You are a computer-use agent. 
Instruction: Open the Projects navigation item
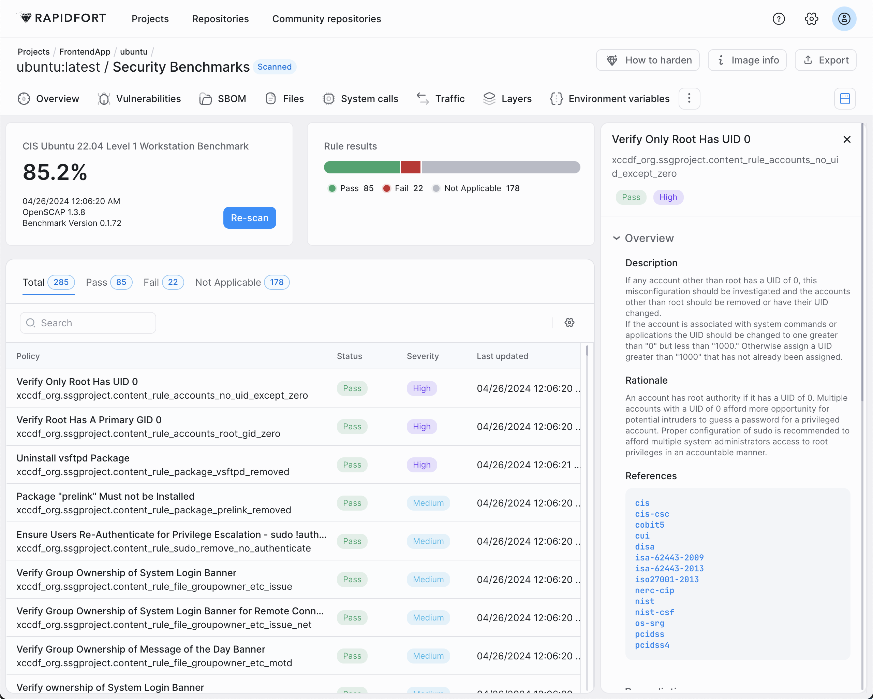click(150, 19)
